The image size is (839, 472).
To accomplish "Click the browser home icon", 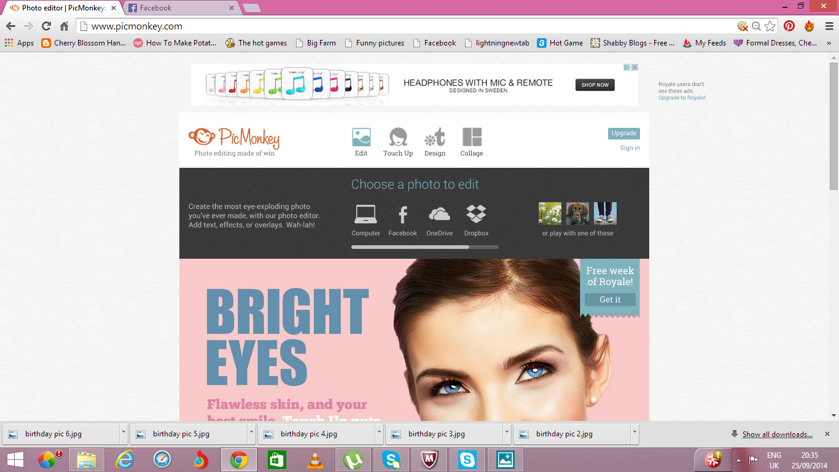I will click(64, 26).
